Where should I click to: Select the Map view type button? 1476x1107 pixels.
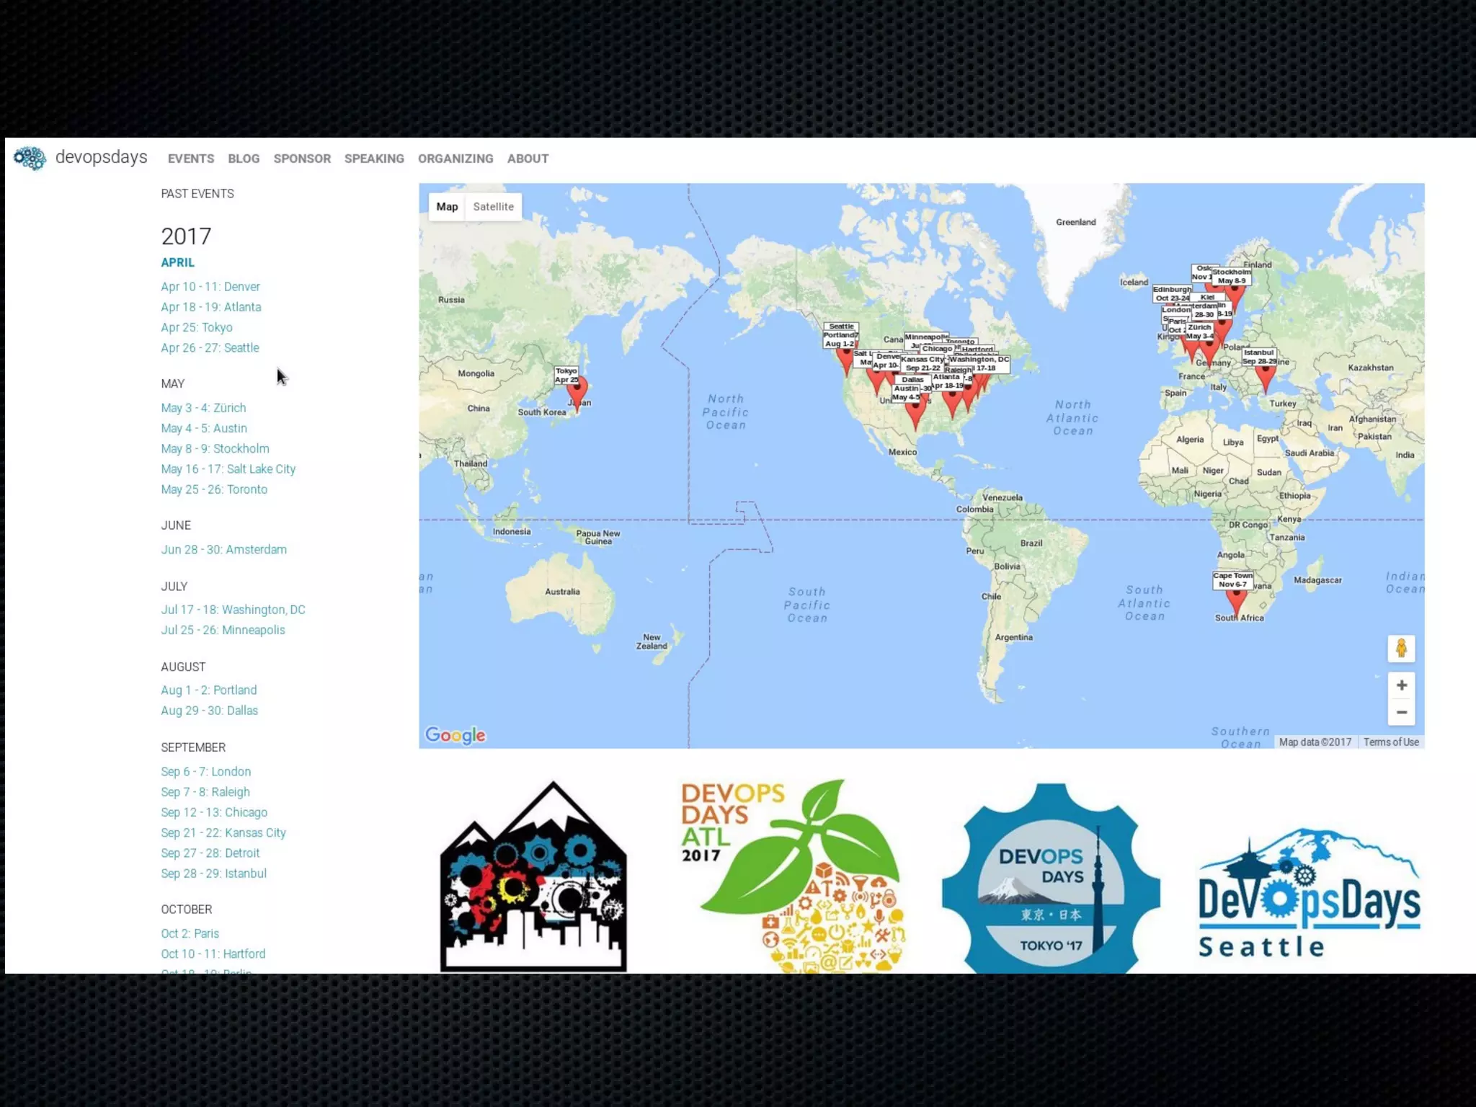click(x=447, y=207)
